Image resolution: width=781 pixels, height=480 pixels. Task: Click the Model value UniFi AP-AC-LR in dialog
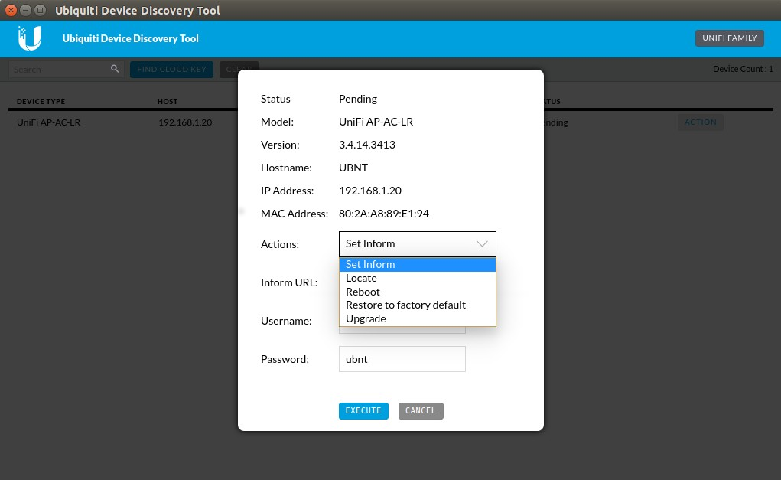376,122
